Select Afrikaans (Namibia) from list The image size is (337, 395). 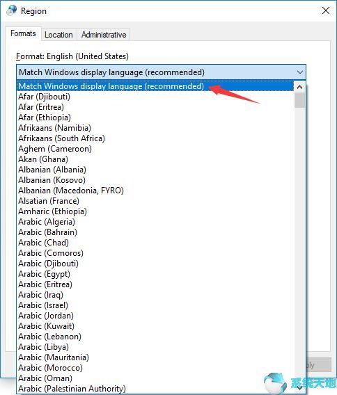click(155, 128)
